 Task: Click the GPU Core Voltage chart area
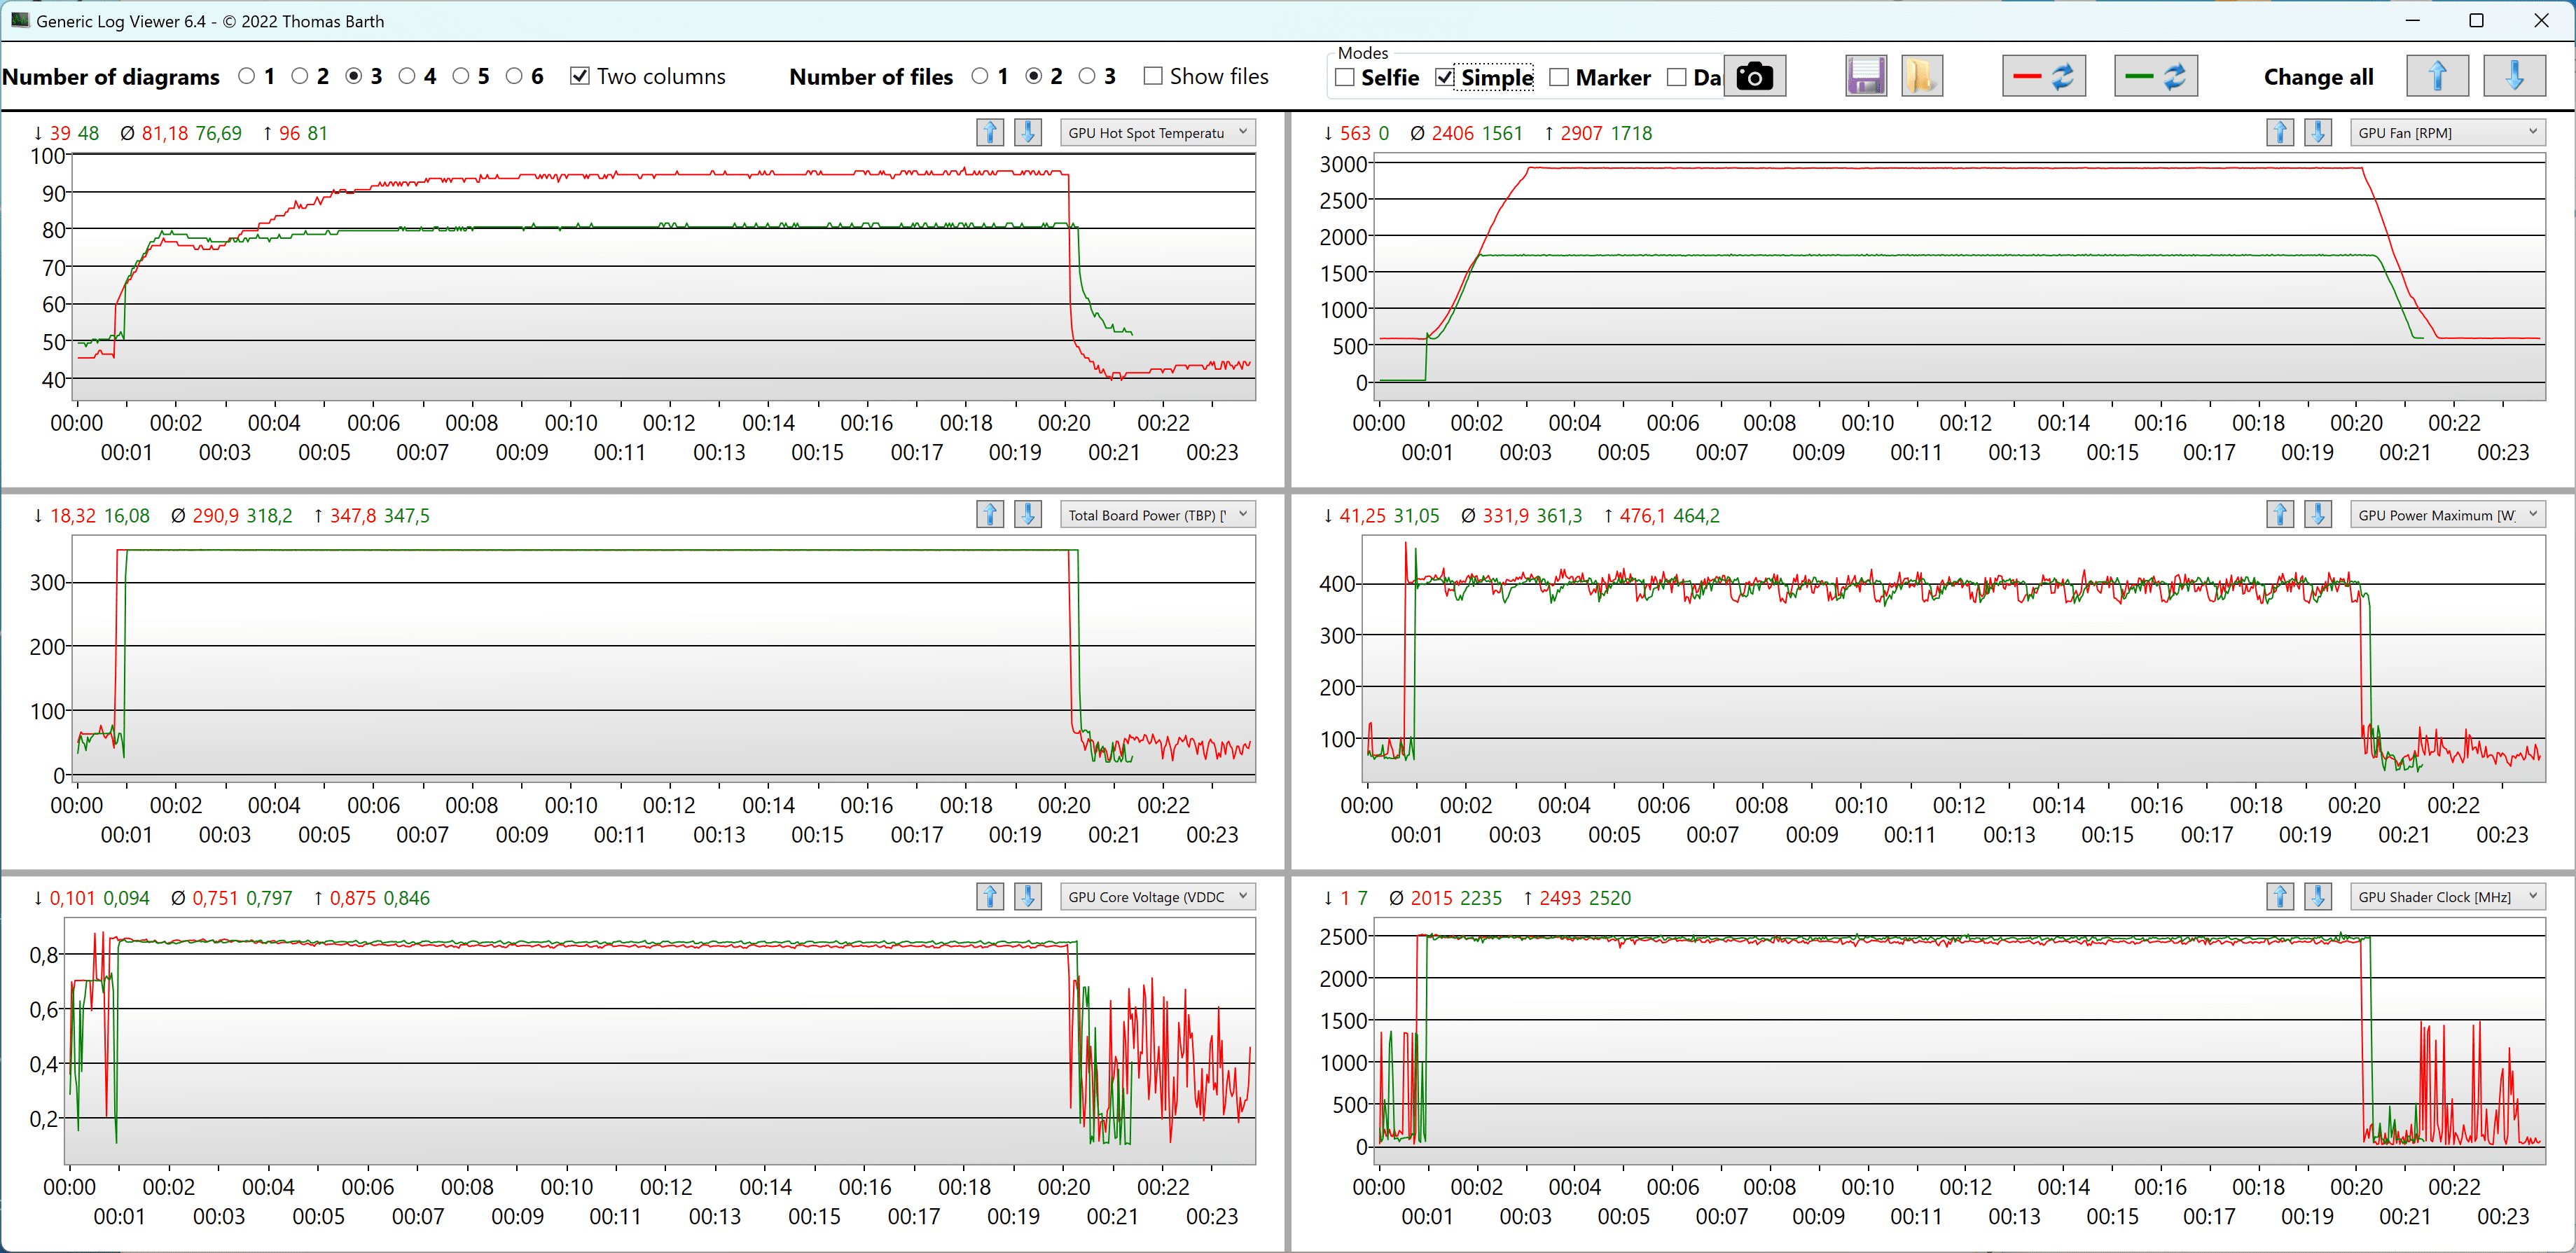[660, 1040]
